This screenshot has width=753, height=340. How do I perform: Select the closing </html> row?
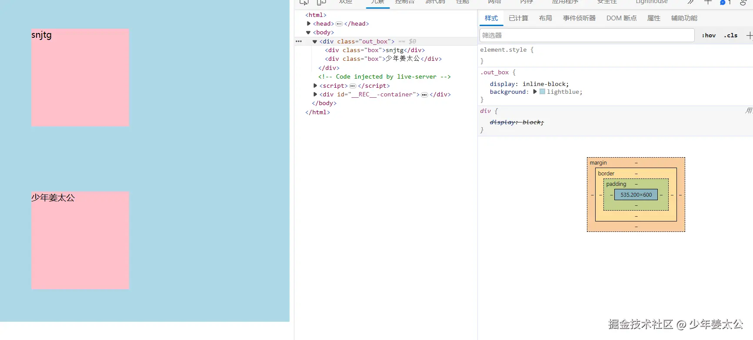[x=317, y=112]
